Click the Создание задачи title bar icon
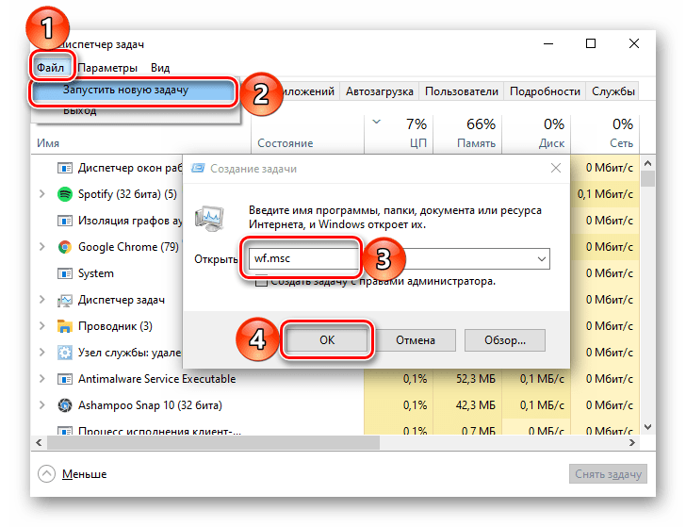Screen dimensions: 686x527 [x=198, y=169]
